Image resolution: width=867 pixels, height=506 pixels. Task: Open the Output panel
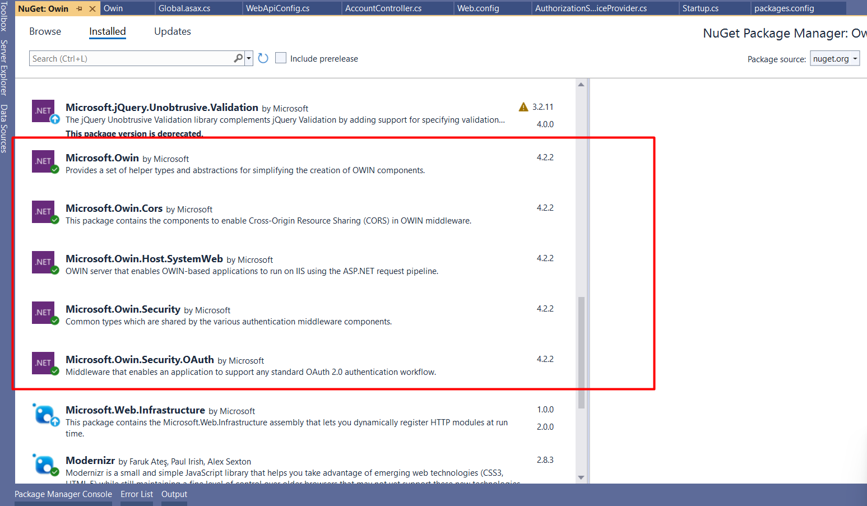(174, 494)
